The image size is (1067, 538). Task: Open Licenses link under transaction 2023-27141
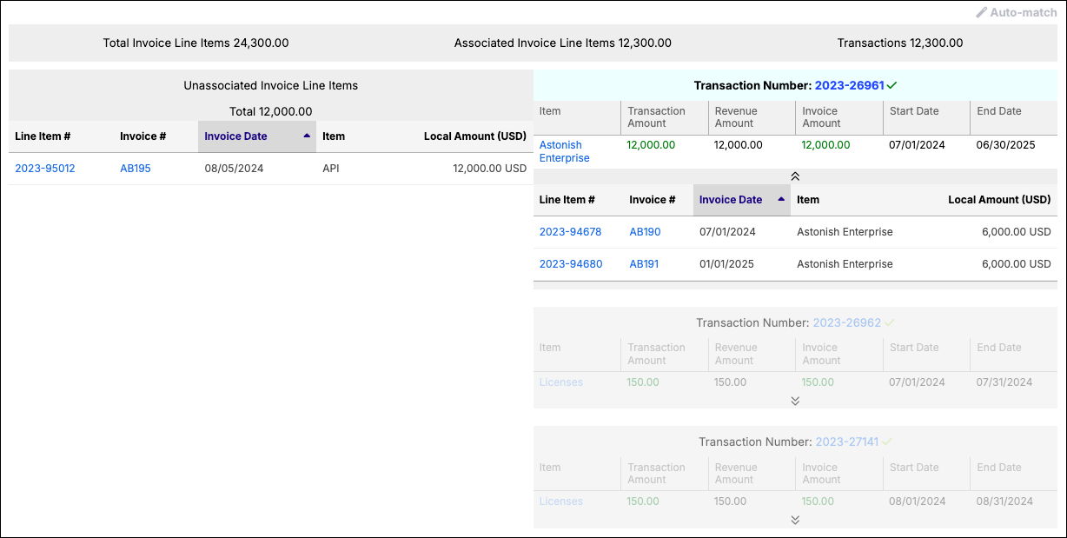pyautogui.click(x=561, y=501)
